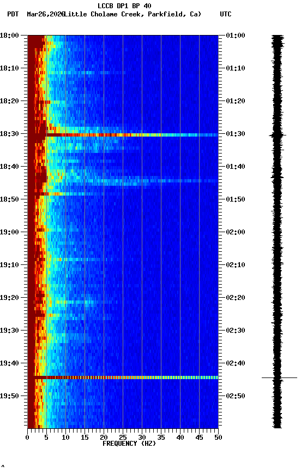Click the 18:10 PDT time label

[x=9, y=68]
